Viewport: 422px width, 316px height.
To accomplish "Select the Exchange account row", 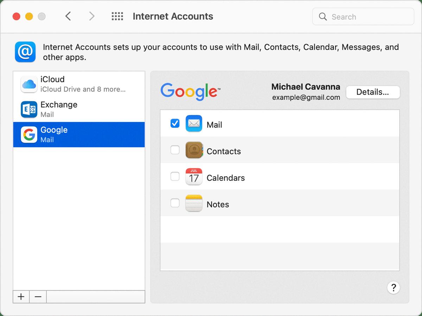I will coord(79,109).
